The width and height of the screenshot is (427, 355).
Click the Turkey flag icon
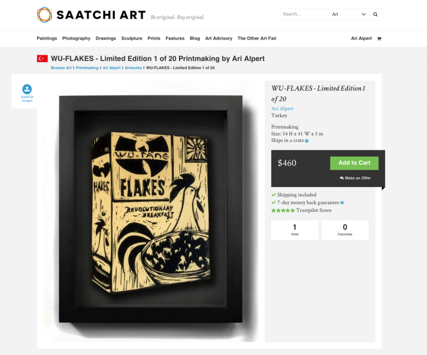click(42, 58)
